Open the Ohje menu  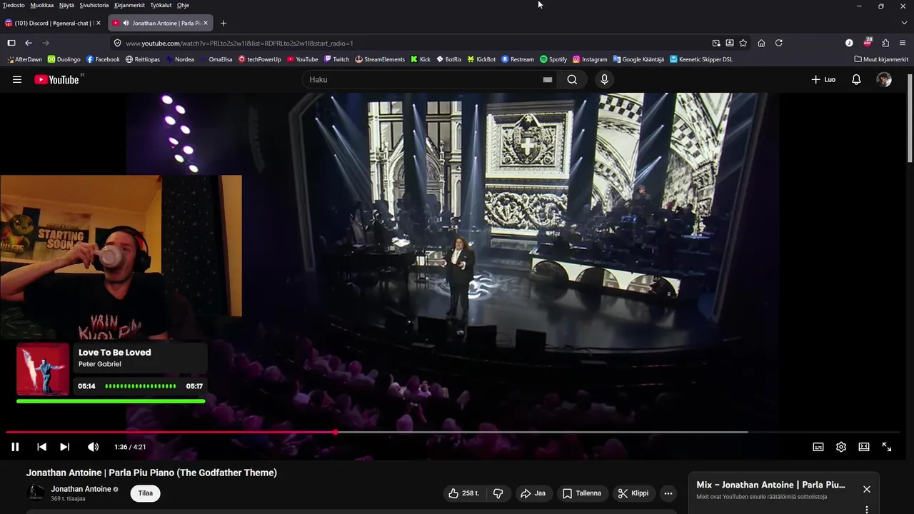[x=183, y=5]
